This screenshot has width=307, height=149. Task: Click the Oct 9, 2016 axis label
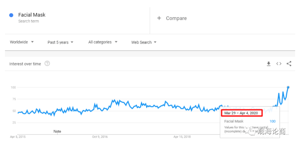coord(100,137)
